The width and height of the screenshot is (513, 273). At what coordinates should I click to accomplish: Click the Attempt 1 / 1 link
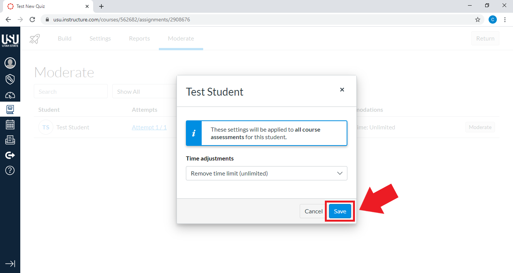149,127
